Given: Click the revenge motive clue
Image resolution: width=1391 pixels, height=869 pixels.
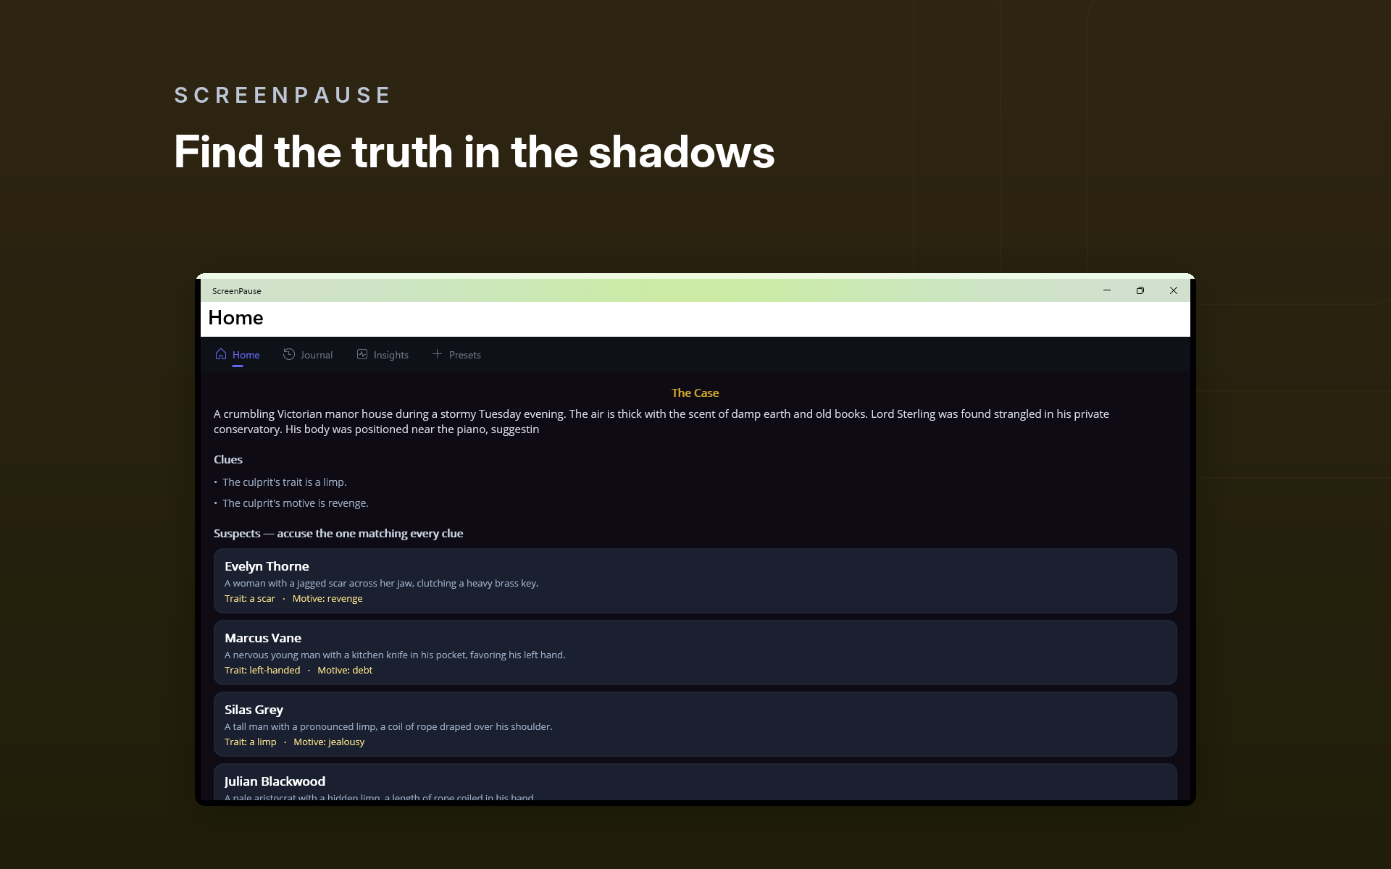Looking at the screenshot, I should pyautogui.click(x=295, y=503).
